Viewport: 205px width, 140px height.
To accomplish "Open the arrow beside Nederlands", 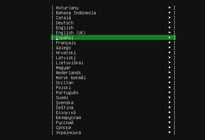I will point(169,73).
